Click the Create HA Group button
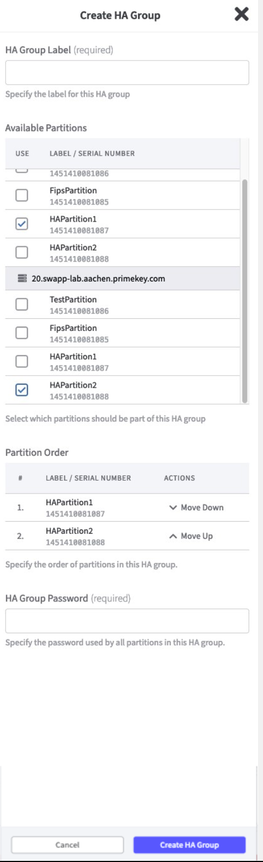 pos(190,844)
